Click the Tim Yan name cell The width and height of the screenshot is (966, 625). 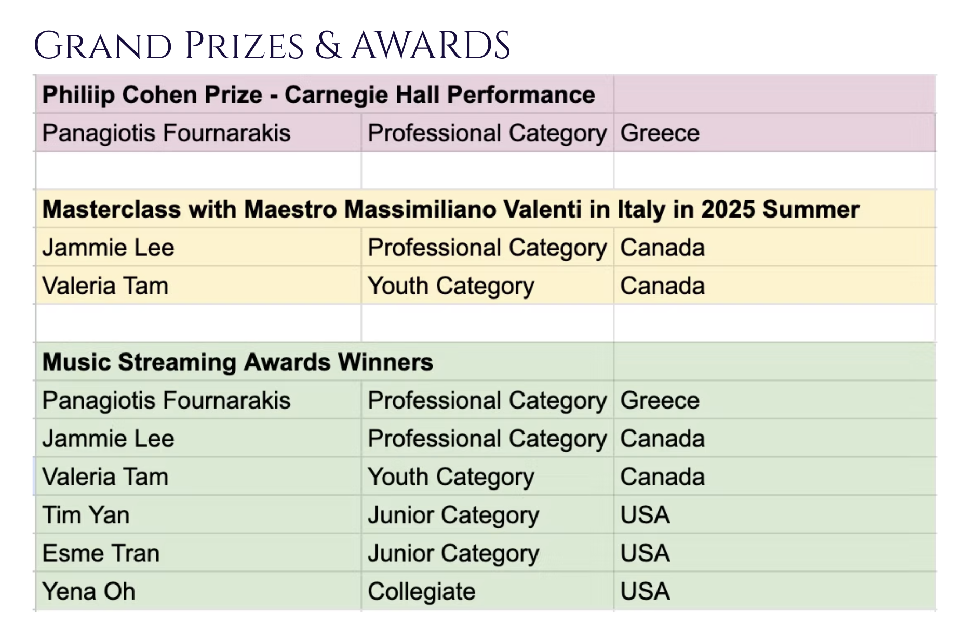click(86, 515)
